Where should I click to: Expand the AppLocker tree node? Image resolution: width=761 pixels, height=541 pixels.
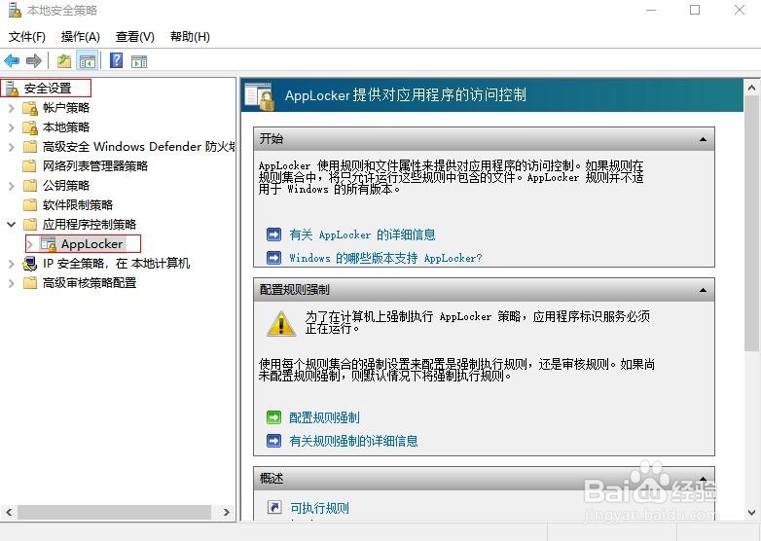point(30,243)
